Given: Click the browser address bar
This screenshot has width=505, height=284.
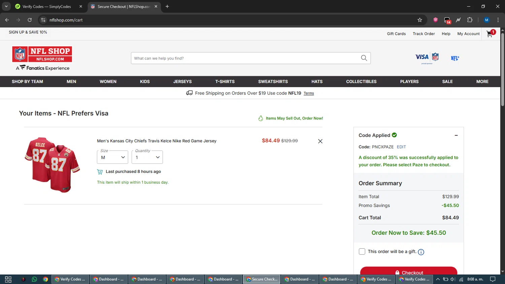Looking at the screenshot, I should point(232,20).
